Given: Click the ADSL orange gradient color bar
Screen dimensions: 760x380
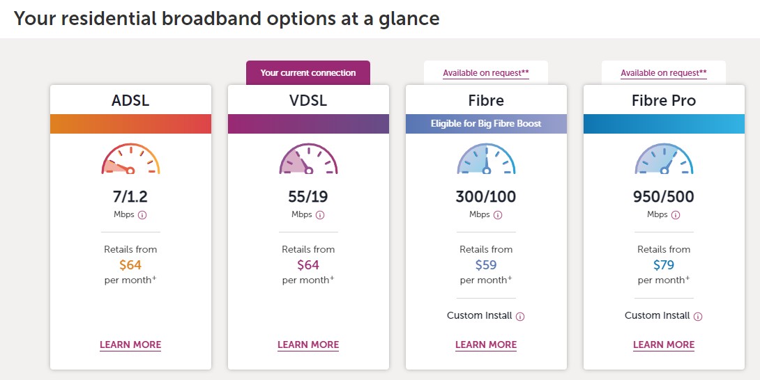Looking at the screenshot, I should (x=130, y=124).
